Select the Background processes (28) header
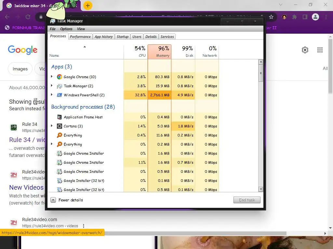This screenshot has width=333, height=249. (x=83, y=107)
